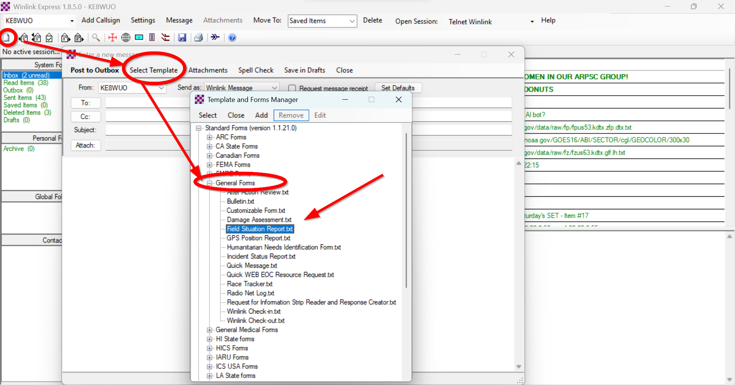
Task: Click the Template Manager vertical scrollbar thumb
Action: click(406, 210)
